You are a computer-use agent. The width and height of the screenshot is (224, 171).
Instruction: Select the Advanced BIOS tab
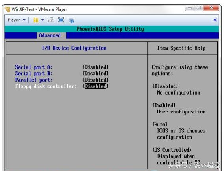50,35
